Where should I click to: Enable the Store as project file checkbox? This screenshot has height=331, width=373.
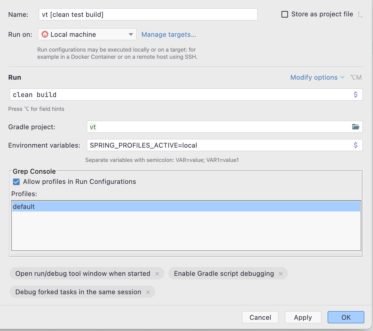[x=285, y=14]
